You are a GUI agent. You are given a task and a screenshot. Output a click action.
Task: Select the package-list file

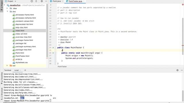tap(21, 43)
